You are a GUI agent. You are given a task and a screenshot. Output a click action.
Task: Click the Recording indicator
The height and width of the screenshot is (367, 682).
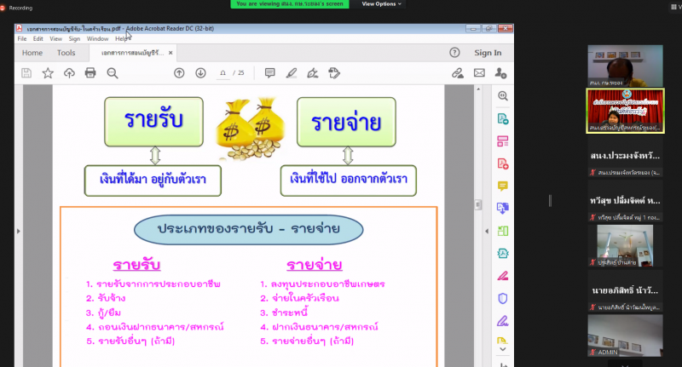tap(16, 8)
